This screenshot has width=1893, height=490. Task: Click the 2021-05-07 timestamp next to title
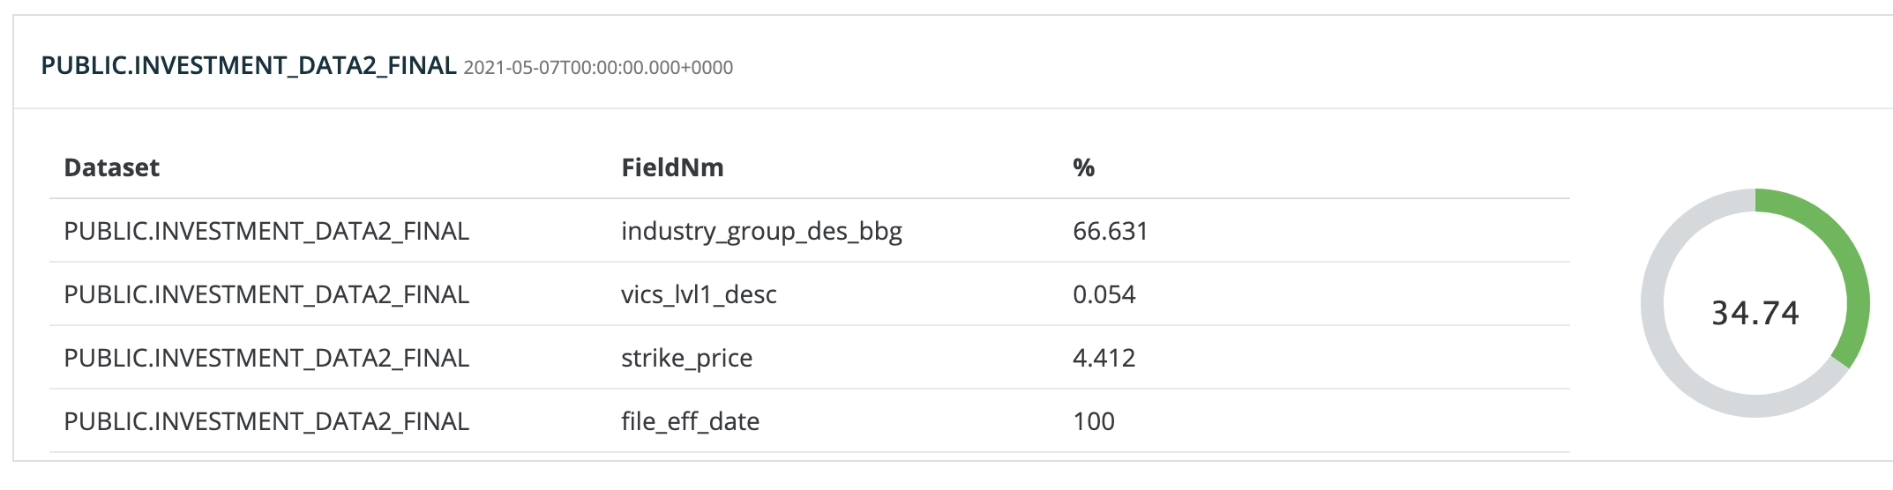click(x=598, y=68)
